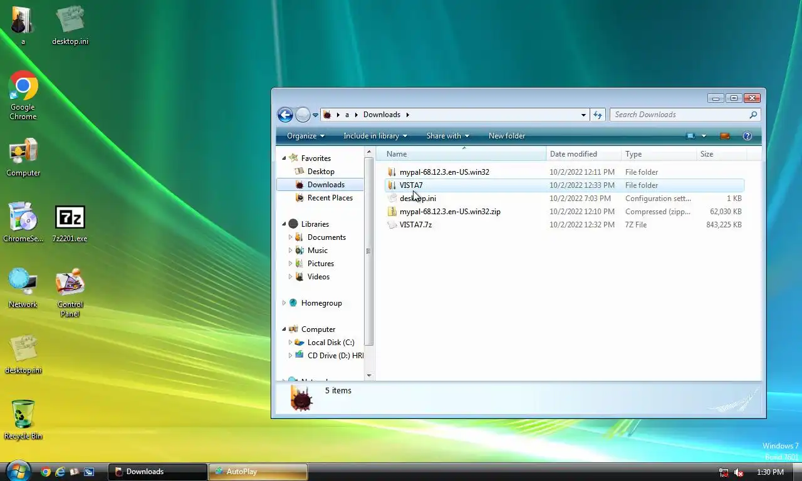Sort by Date modified column header

click(x=584, y=154)
